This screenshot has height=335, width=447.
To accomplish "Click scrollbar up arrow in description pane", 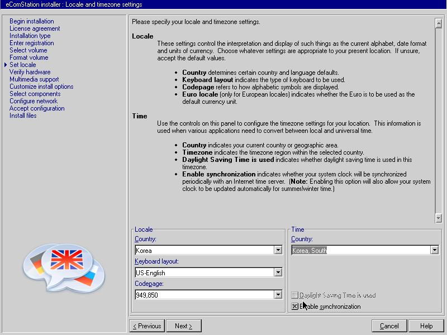I will coord(439,23).
